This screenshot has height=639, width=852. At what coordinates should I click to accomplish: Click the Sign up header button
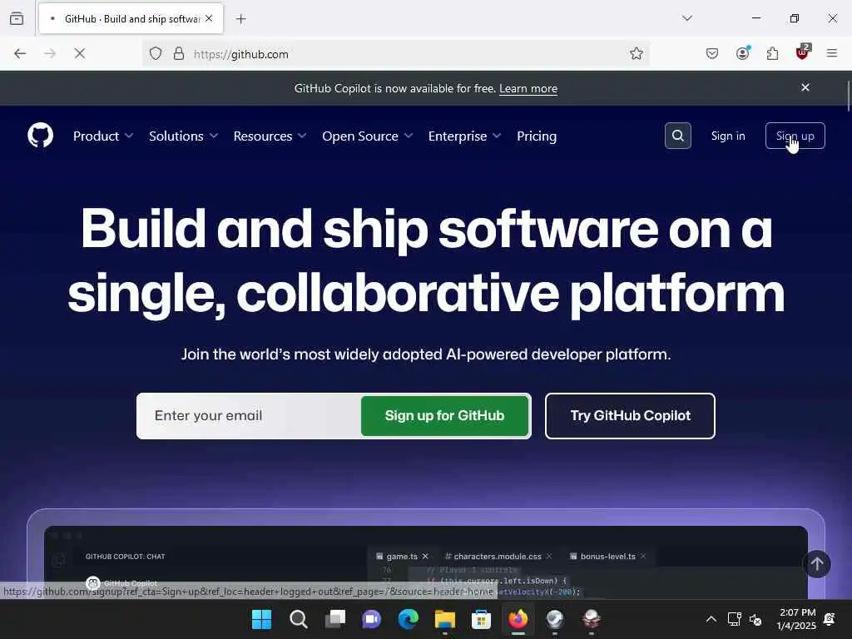[795, 136]
